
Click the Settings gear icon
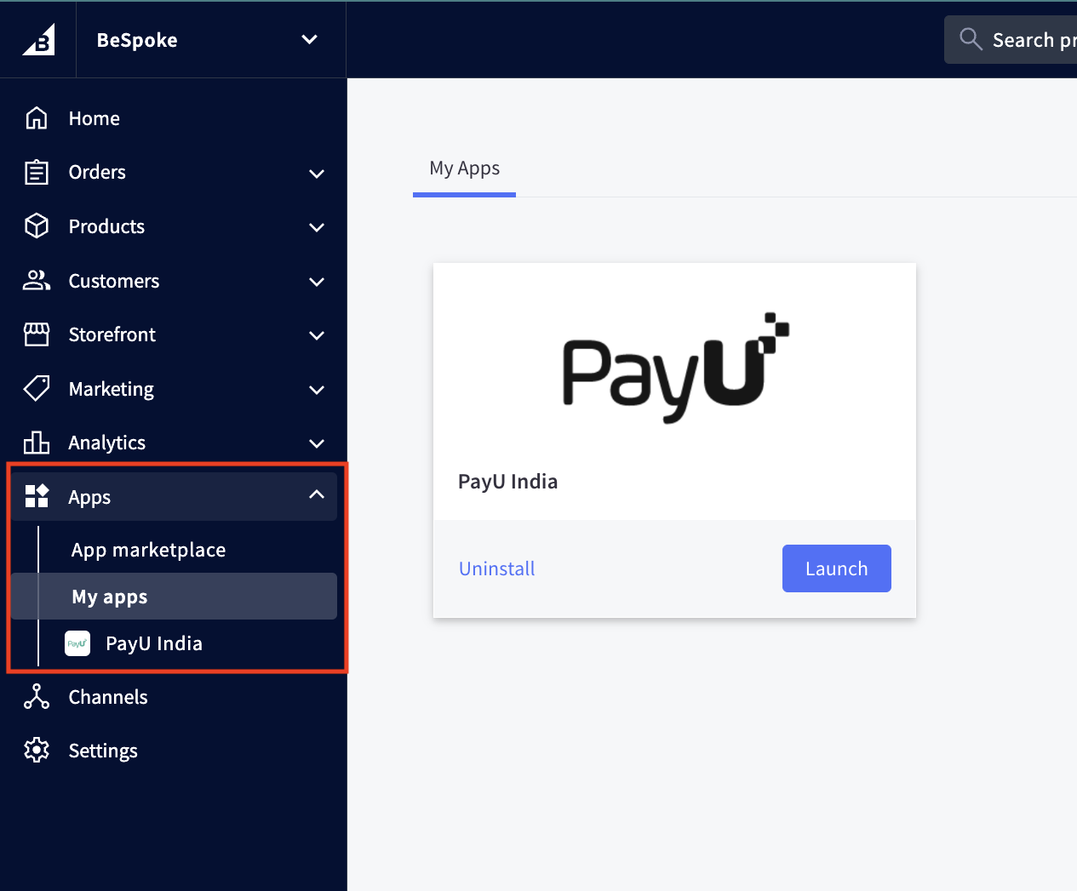[37, 750]
